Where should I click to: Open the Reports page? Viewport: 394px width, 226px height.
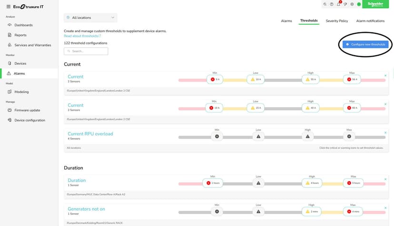(20, 35)
